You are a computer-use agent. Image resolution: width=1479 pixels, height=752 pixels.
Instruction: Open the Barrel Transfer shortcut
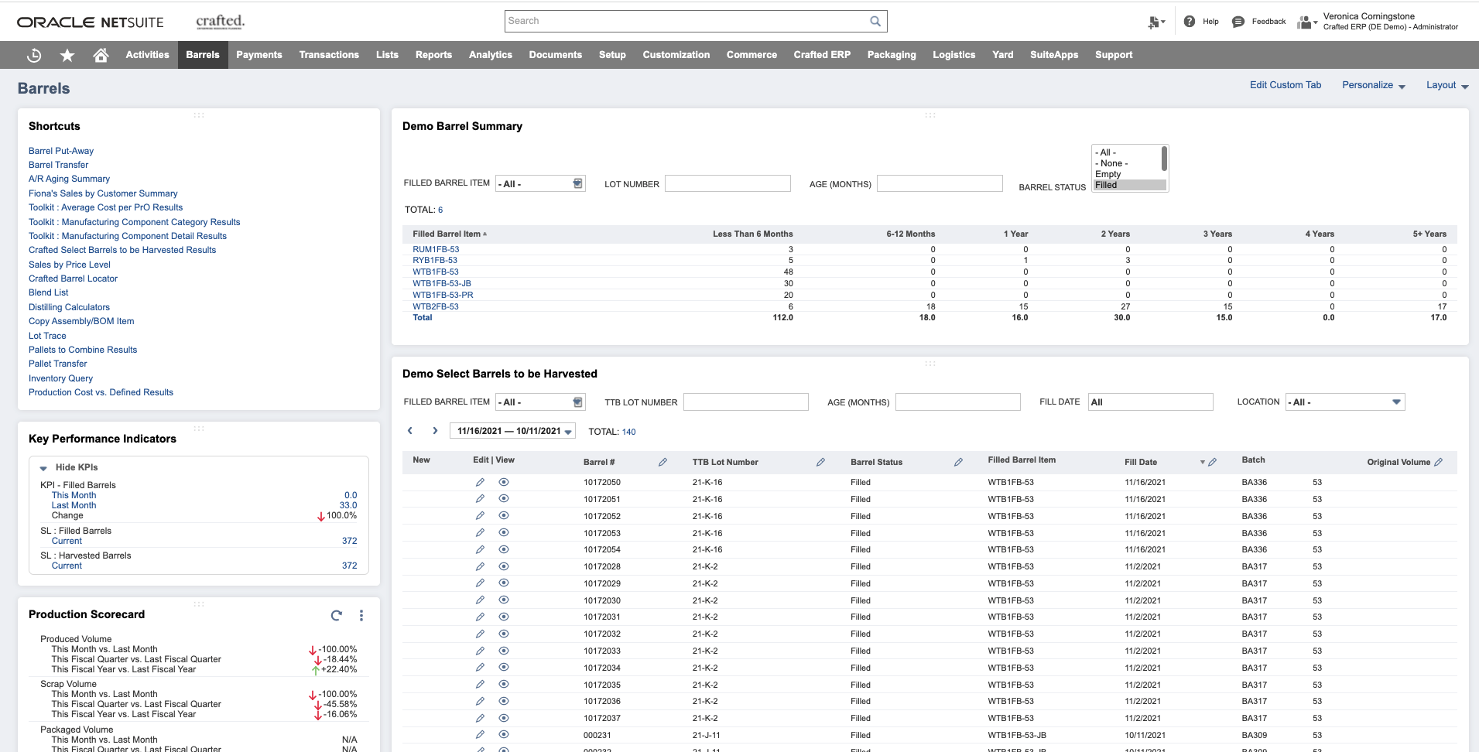tap(58, 165)
